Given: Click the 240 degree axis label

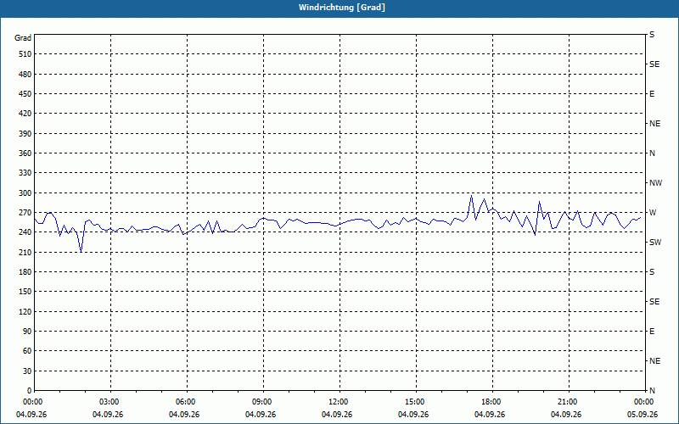Looking at the screenshot, I should pyautogui.click(x=25, y=232).
